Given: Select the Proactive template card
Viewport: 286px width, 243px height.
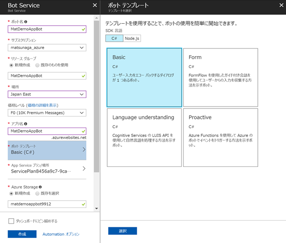Looking at the screenshot, I should (x=221, y=137).
